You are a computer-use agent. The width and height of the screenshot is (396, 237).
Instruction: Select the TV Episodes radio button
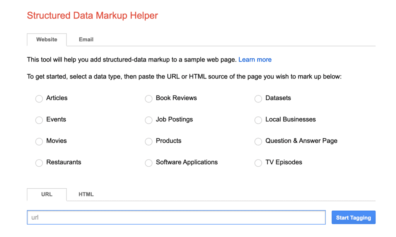point(258,163)
